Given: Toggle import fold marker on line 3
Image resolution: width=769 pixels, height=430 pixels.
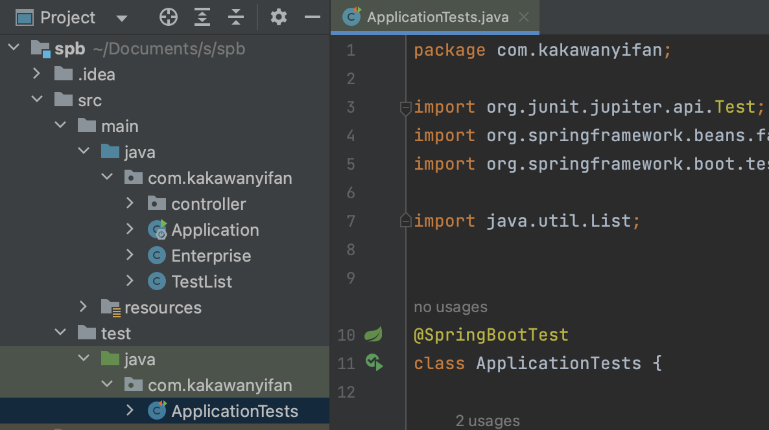Looking at the screenshot, I should click(x=406, y=107).
